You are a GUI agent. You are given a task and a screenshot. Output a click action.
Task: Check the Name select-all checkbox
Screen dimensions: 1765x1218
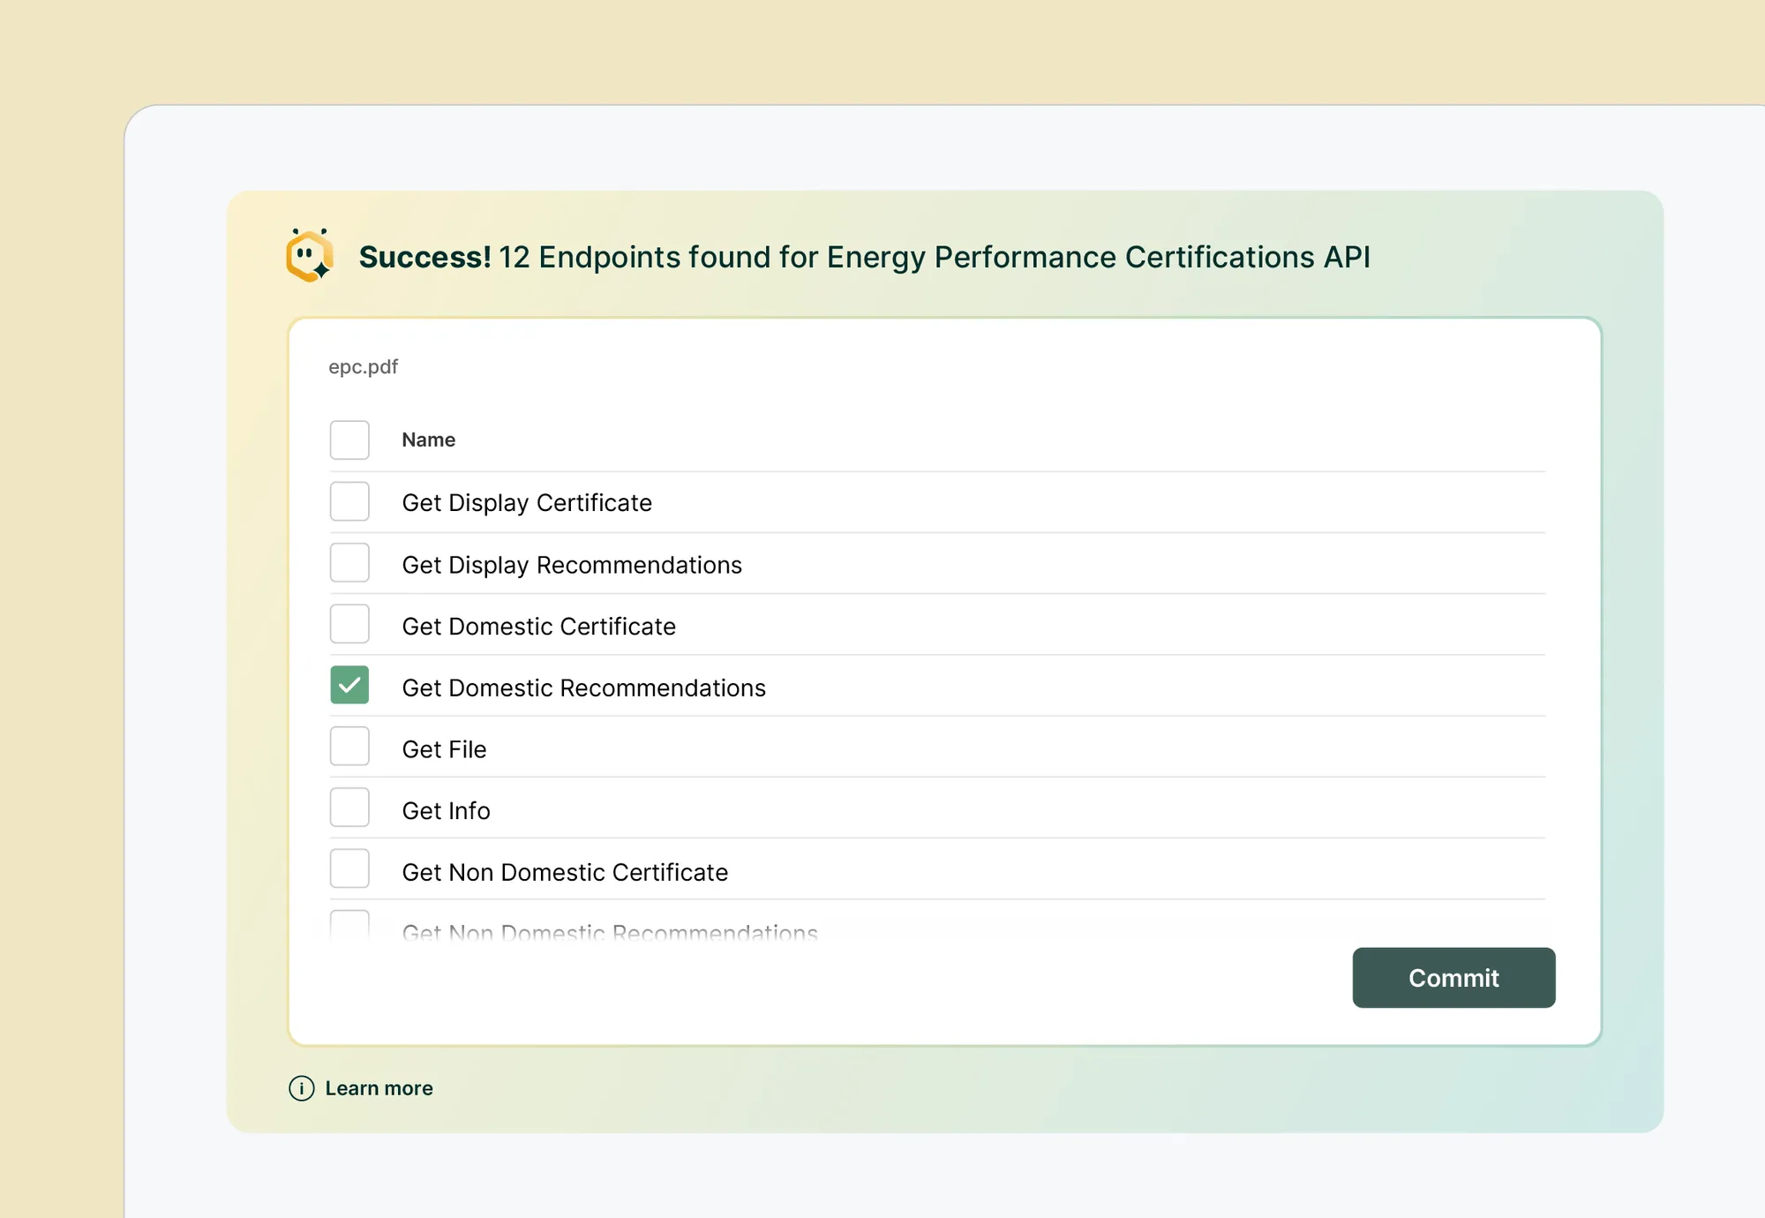(349, 440)
